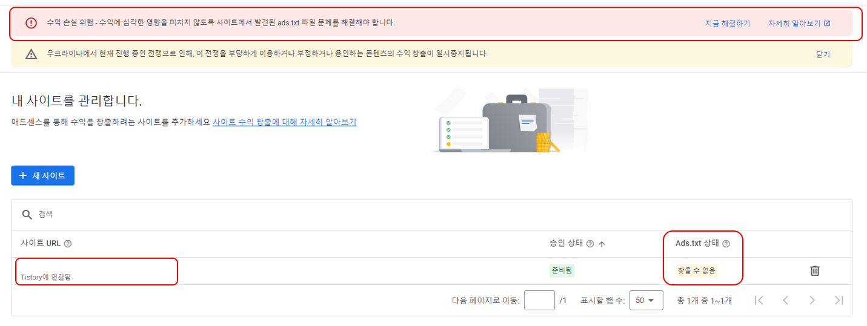Click the search magnifier icon

point(27,215)
